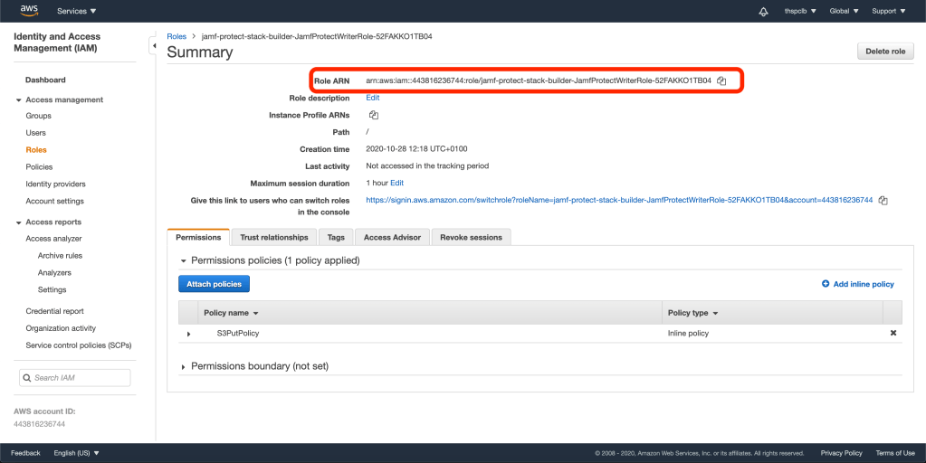The height and width of the screenshot is (463, 926).
Task: Click the Delete role button
Action: (884, 52)
